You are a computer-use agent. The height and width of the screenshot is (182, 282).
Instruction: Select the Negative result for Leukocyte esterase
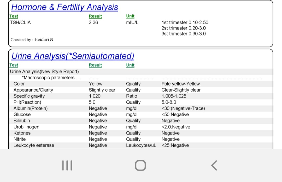[98, 145]
